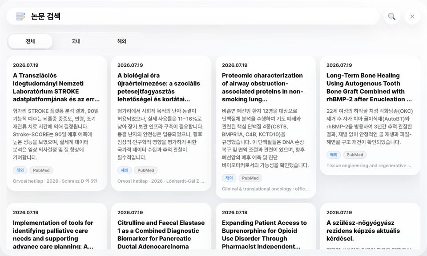Click the summary starting '헝가리 STROKE 플랫폼 분석 결과'
The image size is (427, 256).
[x=56, y=134]
